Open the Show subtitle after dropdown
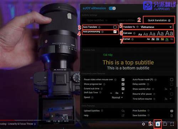 [x=168, y=89]
